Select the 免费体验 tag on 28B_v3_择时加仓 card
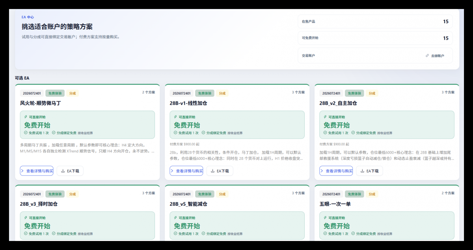This screenshot has width=473, height=250. pos(54,194)
